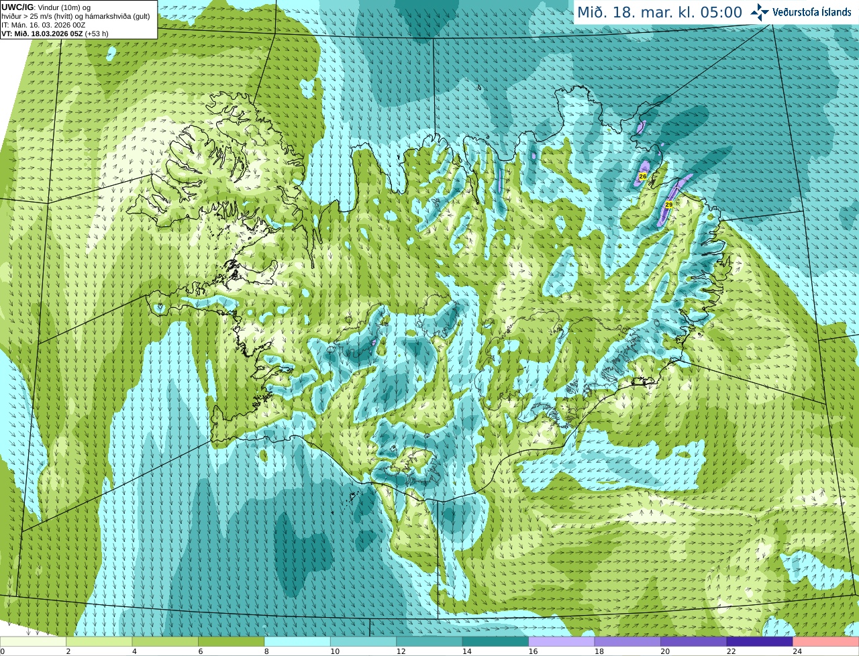Viewport: 859px width, 656px height.
Task: Click the UWC/IG: Vindur (10m) og title line
Action: click(x=46, y=7)
